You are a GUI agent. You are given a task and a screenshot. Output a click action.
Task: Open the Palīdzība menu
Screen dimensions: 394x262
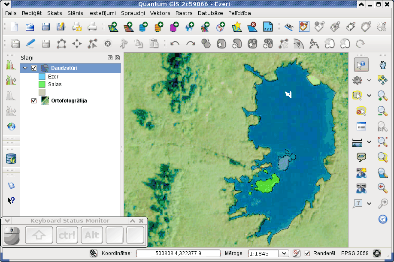(x=239, y=13)
